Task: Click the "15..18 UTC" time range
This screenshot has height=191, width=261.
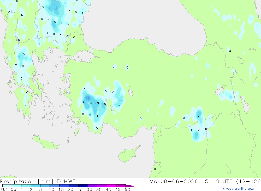Action: (217, 181)
